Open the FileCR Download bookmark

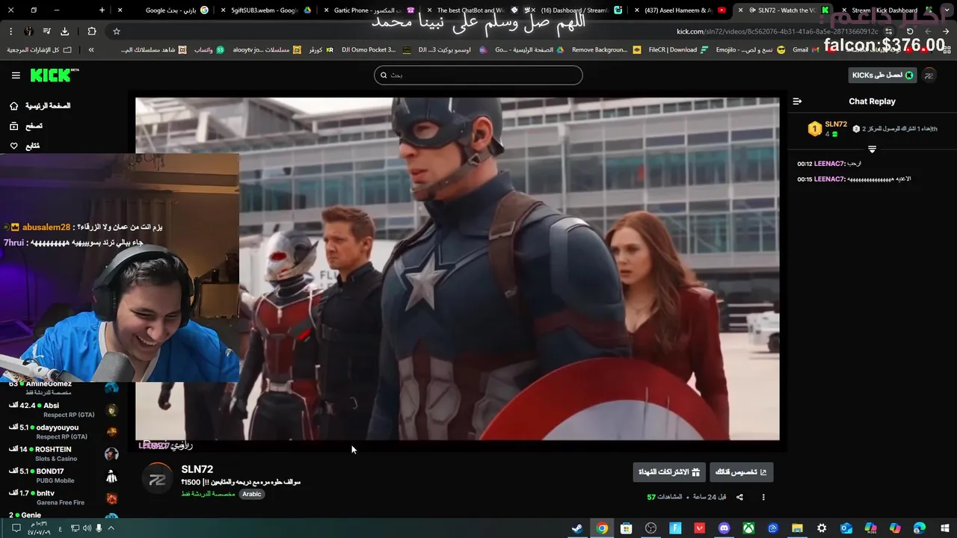[679, 50]
